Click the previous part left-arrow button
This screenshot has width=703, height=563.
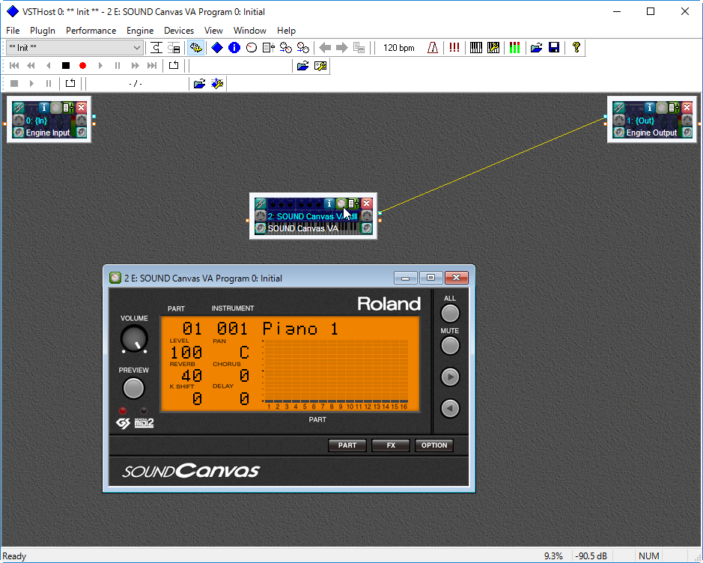pos(450,408)
